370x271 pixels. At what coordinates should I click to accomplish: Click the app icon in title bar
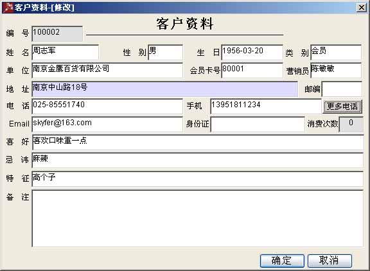(x=8, y=8)
